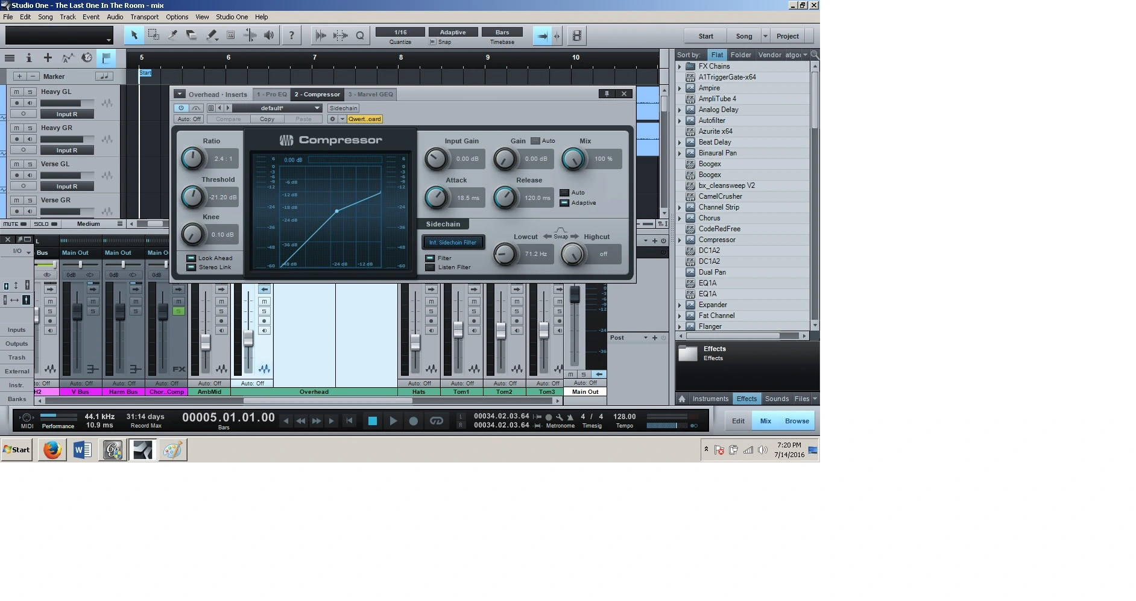The width and height of the screenshot is (1136, 601).
Task: Select the Range tool
Action: pyautogui.click(x=153, y=36)
